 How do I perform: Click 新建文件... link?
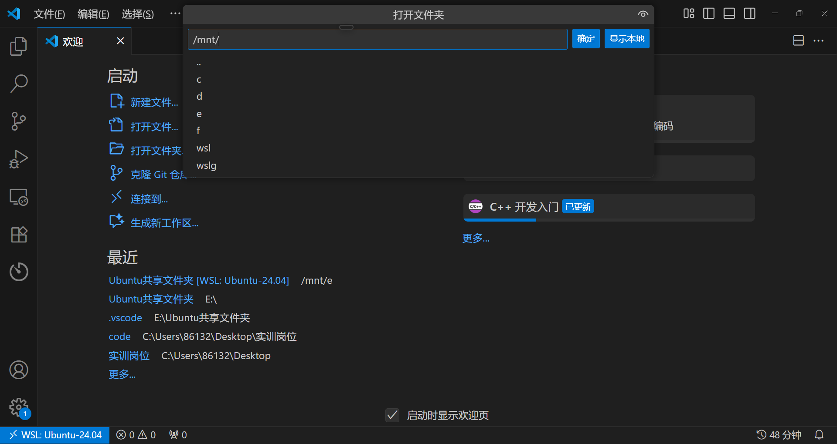(x=154, y=102)
